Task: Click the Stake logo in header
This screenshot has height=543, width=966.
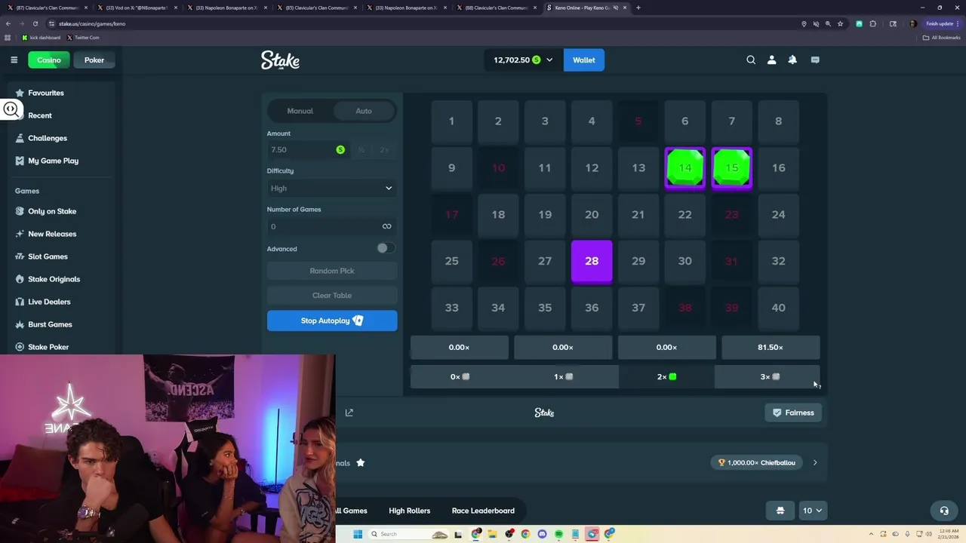Action: click(x=280, y=60)
